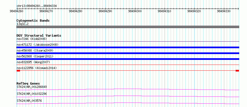Select the thin nsv7246 variant line
247x107 pixels.
point(128,42)
